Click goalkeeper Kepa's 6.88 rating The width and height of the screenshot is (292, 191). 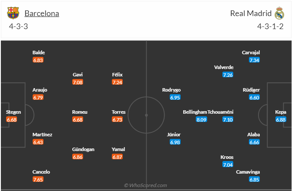point(281,119)
